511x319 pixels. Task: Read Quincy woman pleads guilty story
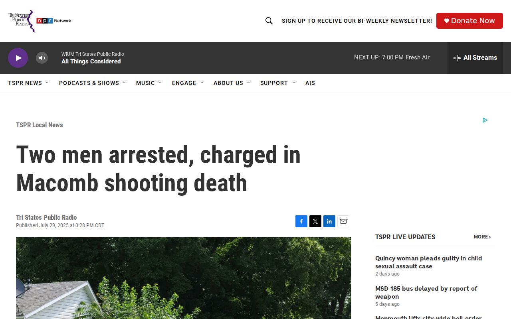pos(428,262)
